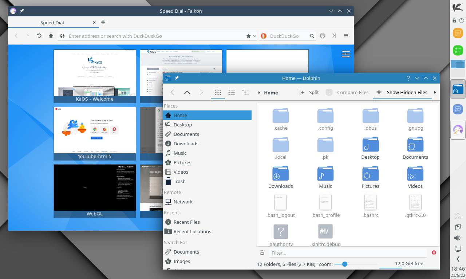
Task: Search for Images in Dolphin sidebar
Action: 208,261
